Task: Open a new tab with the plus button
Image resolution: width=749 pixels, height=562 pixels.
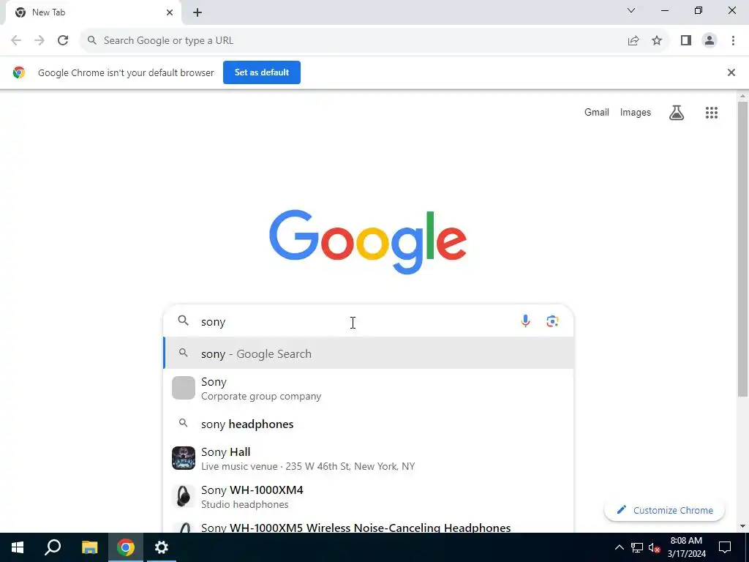Action: pos(197,12)
